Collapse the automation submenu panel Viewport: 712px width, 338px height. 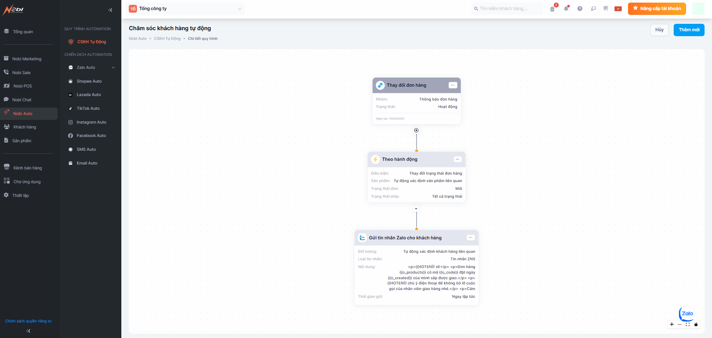(x=110, y=10)
